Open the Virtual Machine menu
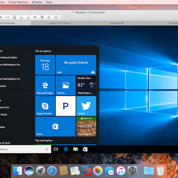178x178 pixels. pyautogui.click(x=18, y=2)
